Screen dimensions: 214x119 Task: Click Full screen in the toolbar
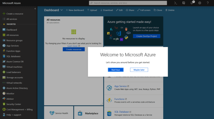pos(144,10)
